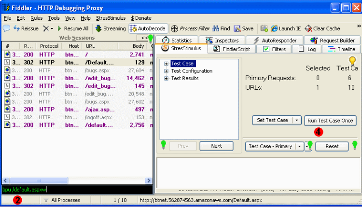Click the Launch IE icon
This screenshot has width=362, height=207.
pyautogui.click(x=274, y=28)
